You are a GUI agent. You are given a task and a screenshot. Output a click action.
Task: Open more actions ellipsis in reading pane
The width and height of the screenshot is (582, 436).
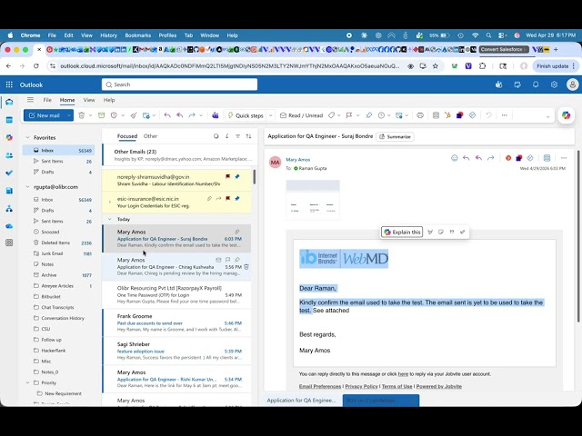[564, 158]
